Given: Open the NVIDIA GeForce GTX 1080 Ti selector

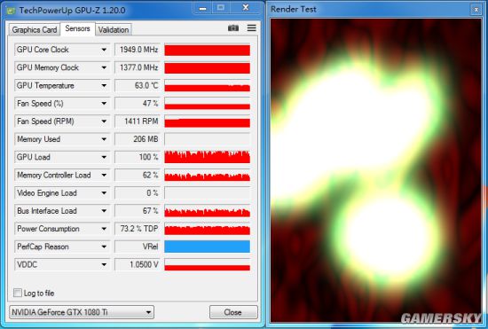Looking at the screenshot, I should tap(82, 312).
